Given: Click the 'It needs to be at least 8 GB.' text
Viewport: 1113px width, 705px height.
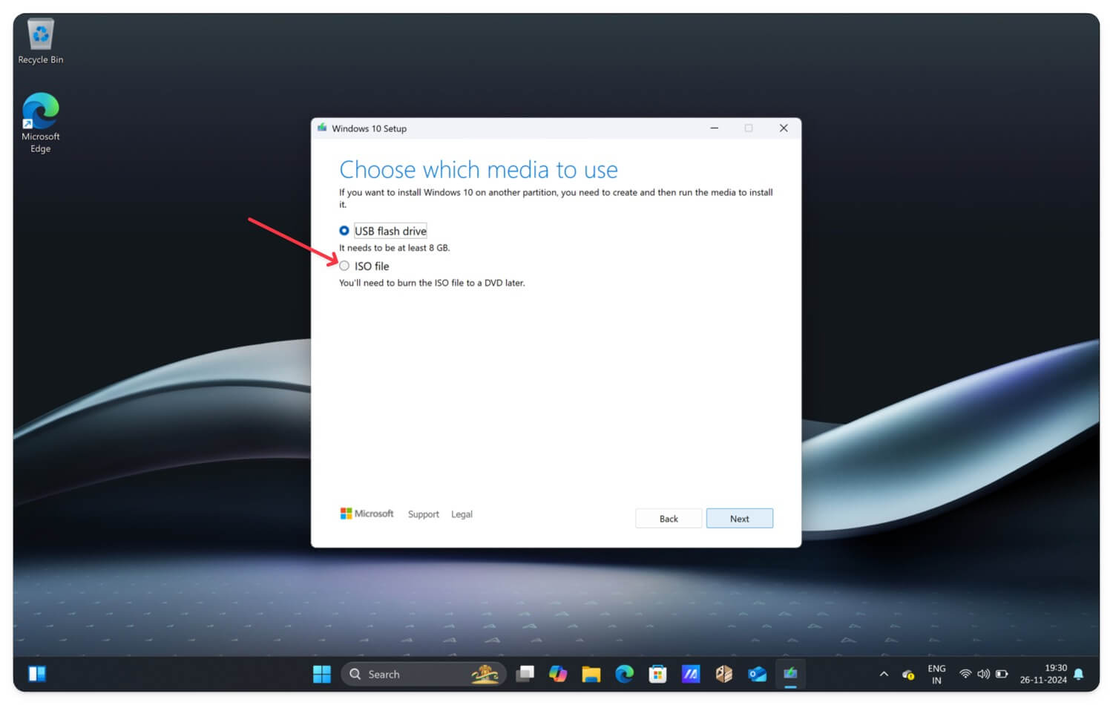Looking at the screenshot, I should click(395, 248).
